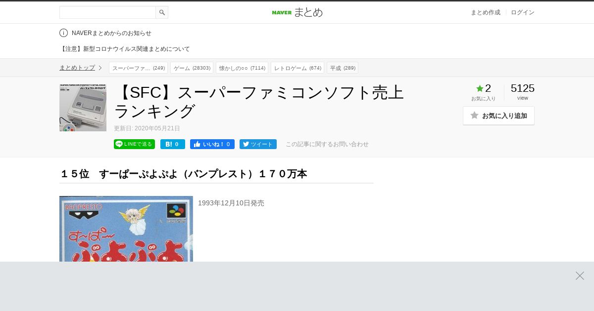Open the まとめ作成 link

[485, 12]
